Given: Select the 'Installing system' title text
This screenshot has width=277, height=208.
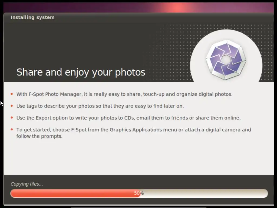Looking at the screenshot, I should (32, 17).
